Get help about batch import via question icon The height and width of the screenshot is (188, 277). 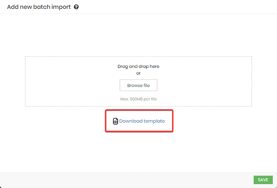click(x=76, y=7)
